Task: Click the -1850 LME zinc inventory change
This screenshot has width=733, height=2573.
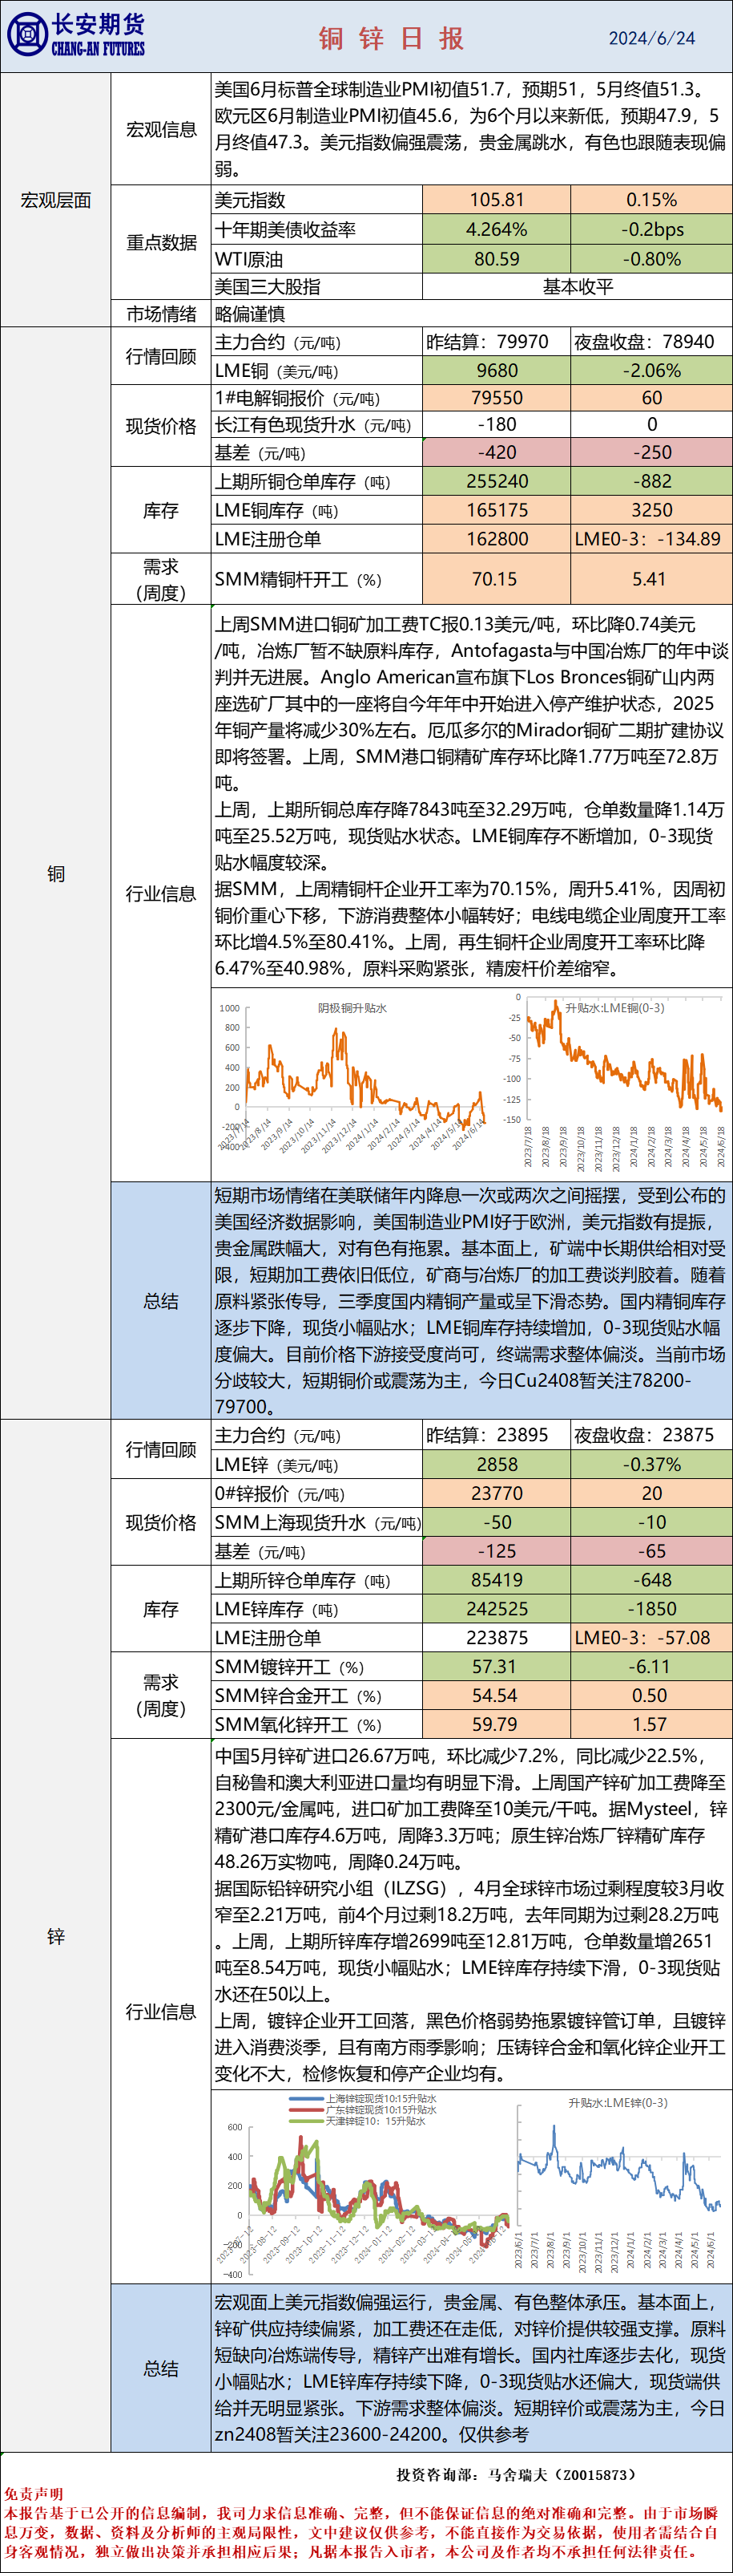Action: 651,1609
